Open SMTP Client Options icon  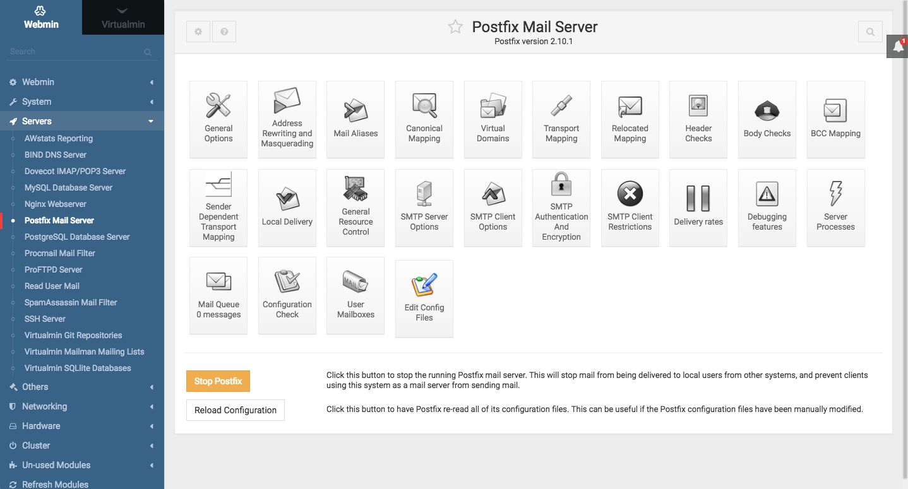(493, 207)
